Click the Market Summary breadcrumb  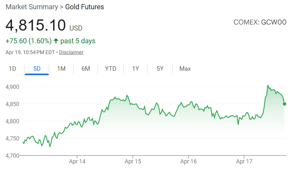click(32, 7)
